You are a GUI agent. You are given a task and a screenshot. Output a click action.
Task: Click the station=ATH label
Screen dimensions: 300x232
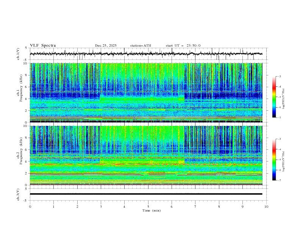click(141, 45)
